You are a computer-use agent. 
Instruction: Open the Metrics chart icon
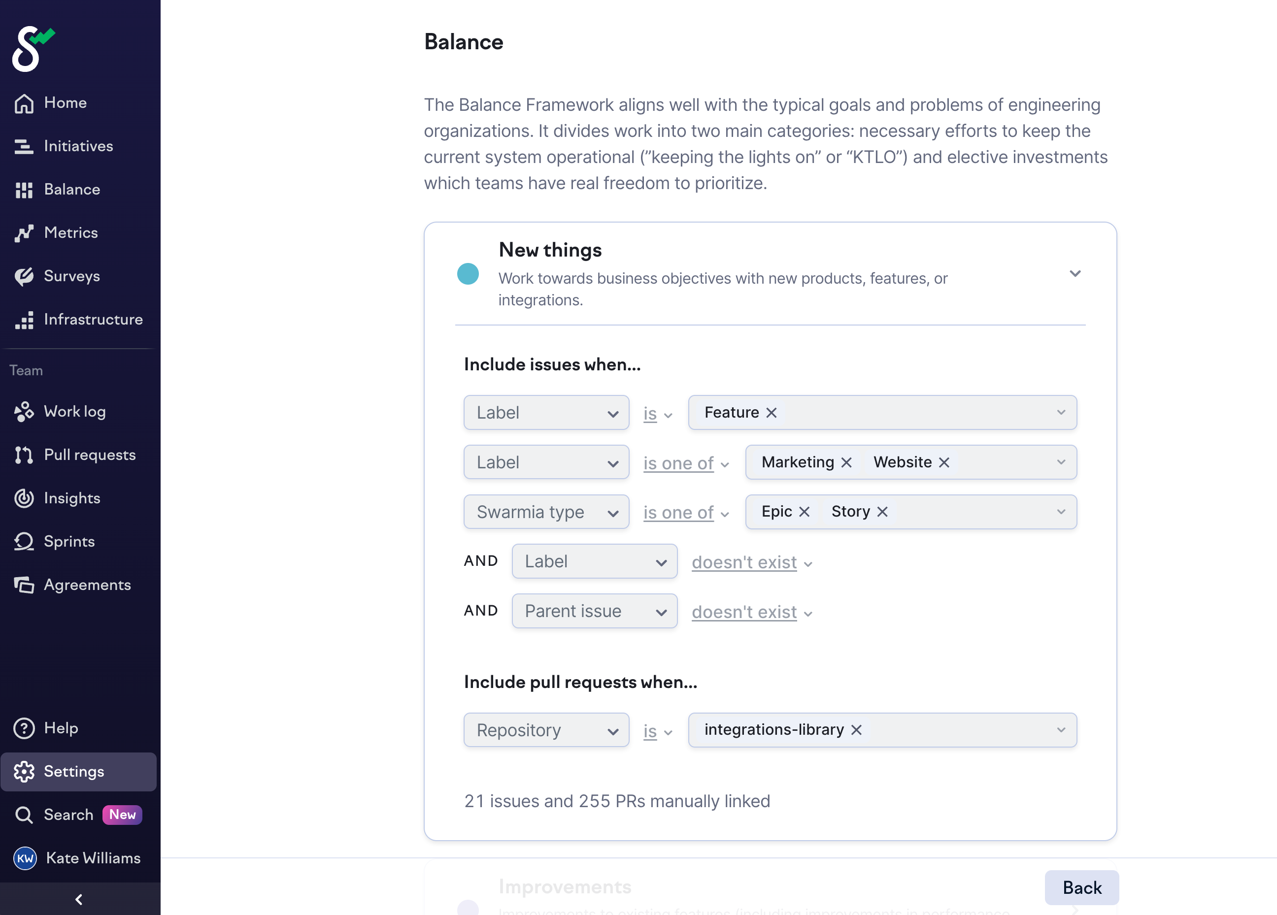[x=24, y=233]
